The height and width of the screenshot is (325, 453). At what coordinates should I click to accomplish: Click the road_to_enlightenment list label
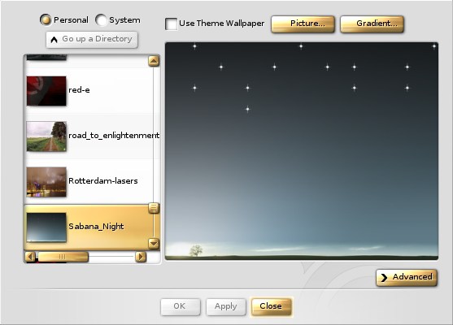pos(114,136)
